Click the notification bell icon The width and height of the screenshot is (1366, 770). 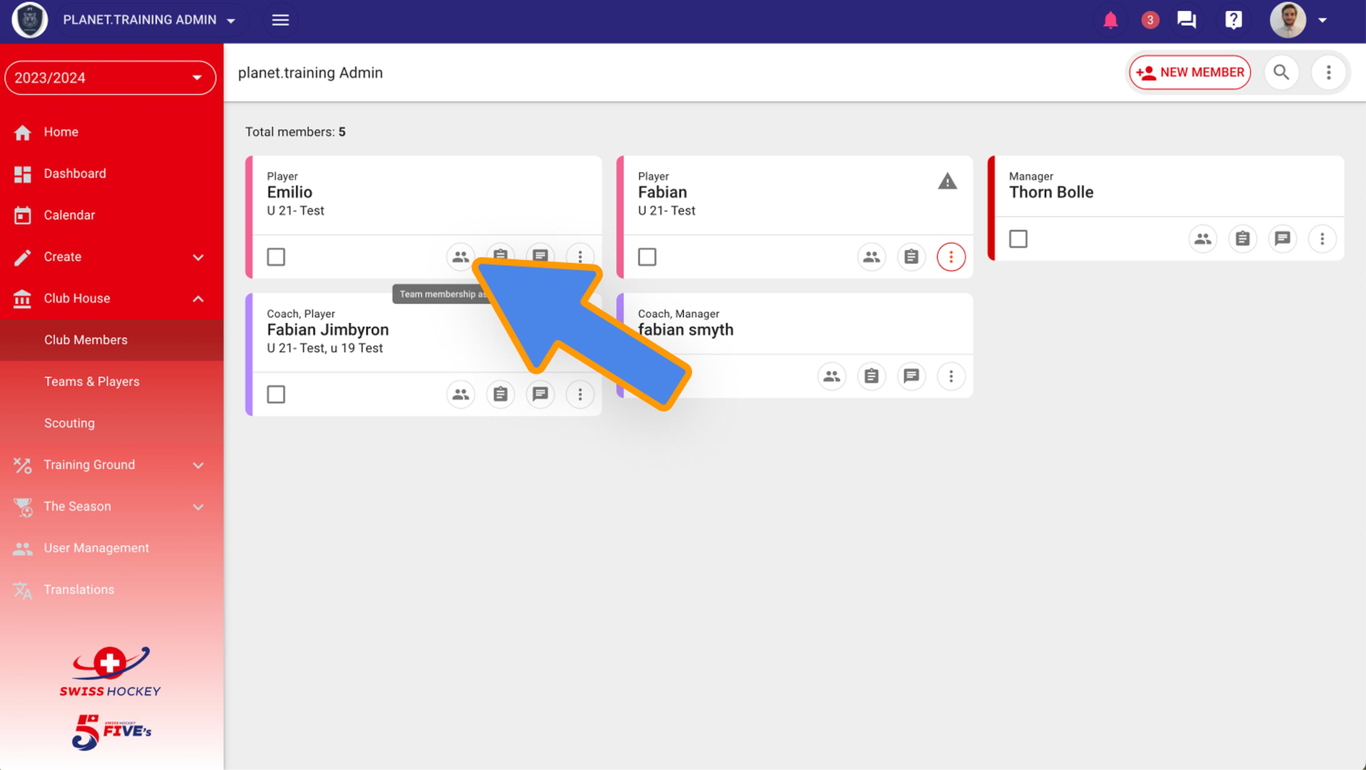[x=1110, y=20]
